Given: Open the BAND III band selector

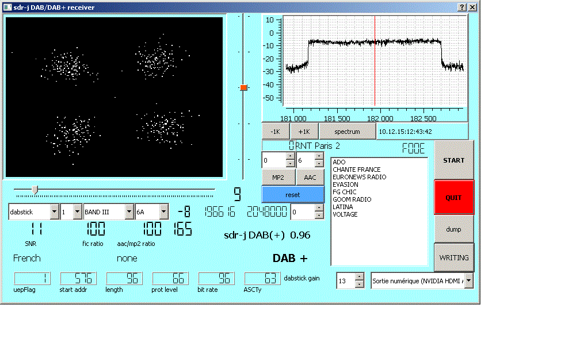Looking at the screenshot, I should pos(129,211).
